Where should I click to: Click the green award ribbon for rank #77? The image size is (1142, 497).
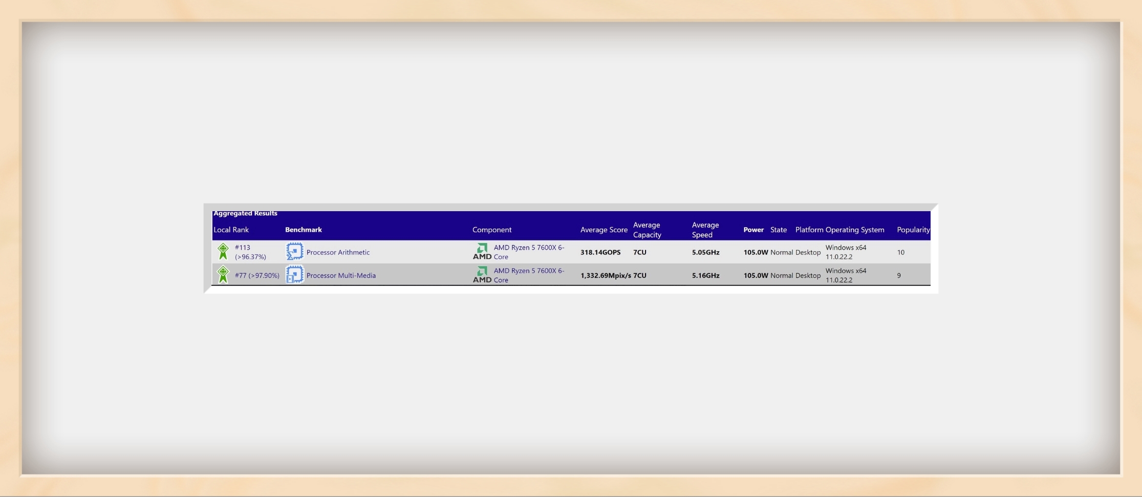[x=223, y=275]
